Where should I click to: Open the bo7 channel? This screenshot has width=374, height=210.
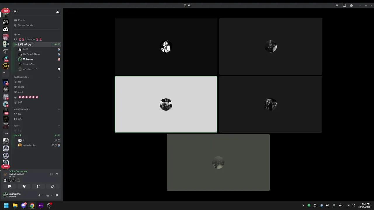coord(37,103)
